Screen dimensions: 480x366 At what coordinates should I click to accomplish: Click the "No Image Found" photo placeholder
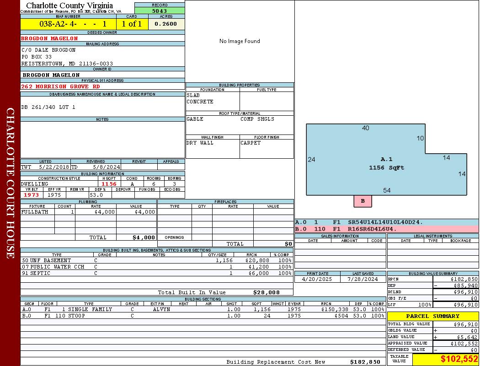(x=240, y=41)
